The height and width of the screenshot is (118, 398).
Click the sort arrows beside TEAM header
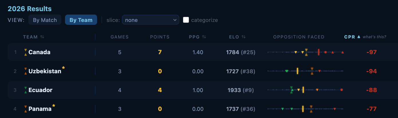[x=42, y=37]
